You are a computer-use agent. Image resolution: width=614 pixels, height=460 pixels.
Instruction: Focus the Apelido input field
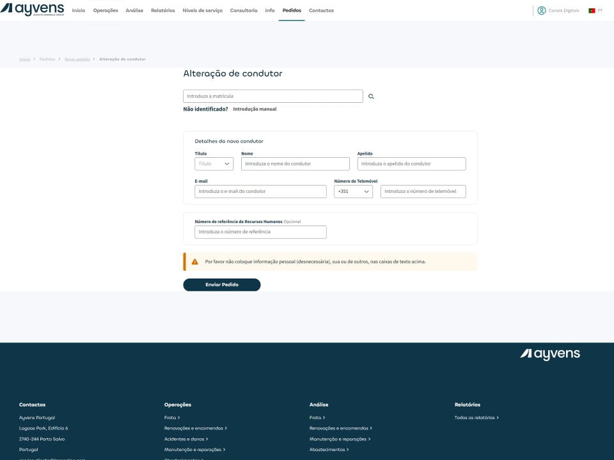click(x=411, y=164)
